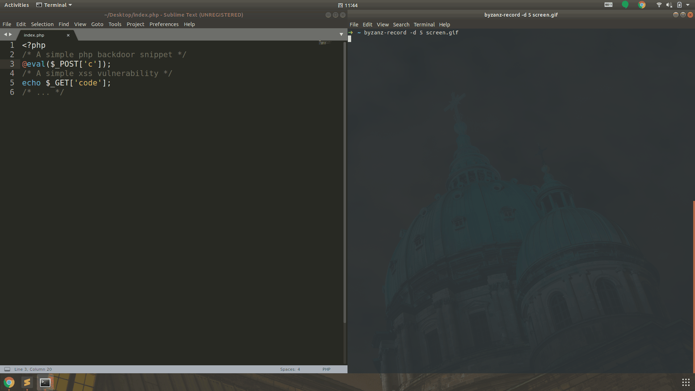Go to previous tab with left arrow

coord(5,34)
